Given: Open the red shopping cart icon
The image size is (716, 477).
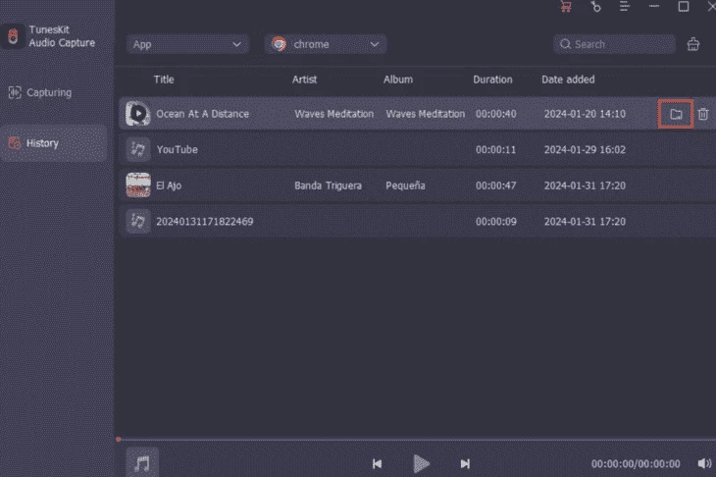Looking at the screenshot, I should pyautogui.click(x=565, y=7).
